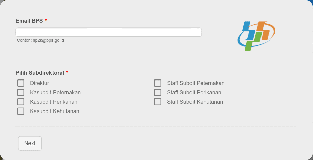Click the Pilih Subdirektorat heading

(40, 73)
